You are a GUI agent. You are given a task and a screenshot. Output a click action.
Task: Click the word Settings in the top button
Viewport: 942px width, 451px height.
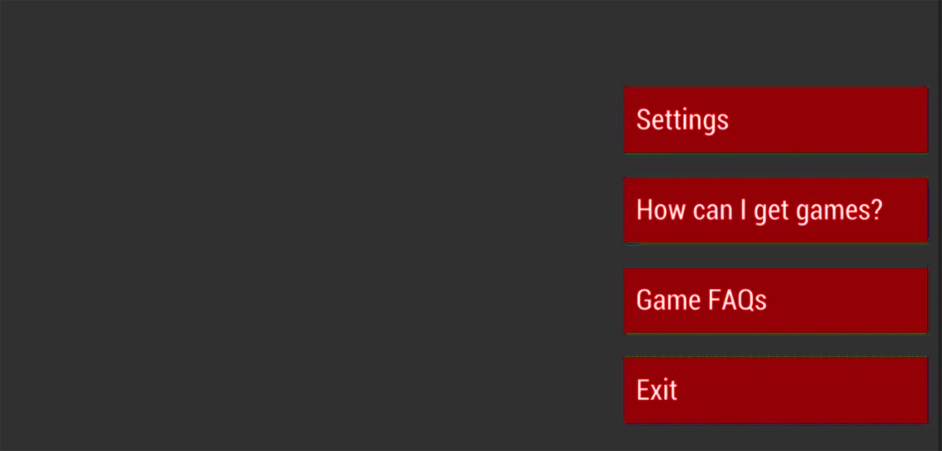pyautogui.click(x=683, y=121)
